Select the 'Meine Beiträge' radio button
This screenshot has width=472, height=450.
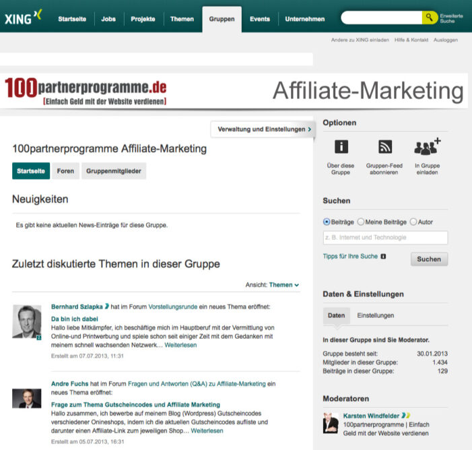(361, 222)
